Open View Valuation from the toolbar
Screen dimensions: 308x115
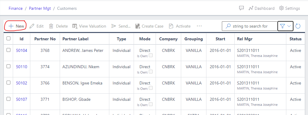[89, 26]
